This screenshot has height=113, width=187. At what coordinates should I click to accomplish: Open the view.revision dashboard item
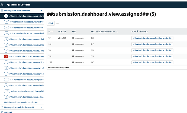pyautogui.click(x=22, y=62)
